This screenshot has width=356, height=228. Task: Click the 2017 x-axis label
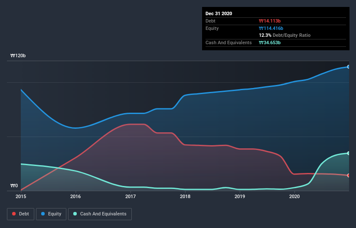pyautogui.click(x=131, y=196)
